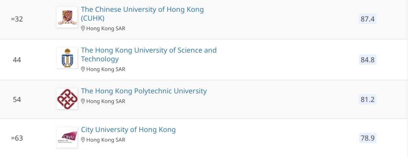Click location pin under Polytechnic University
This screenshot has width=408, height=157.
point(83,101)
